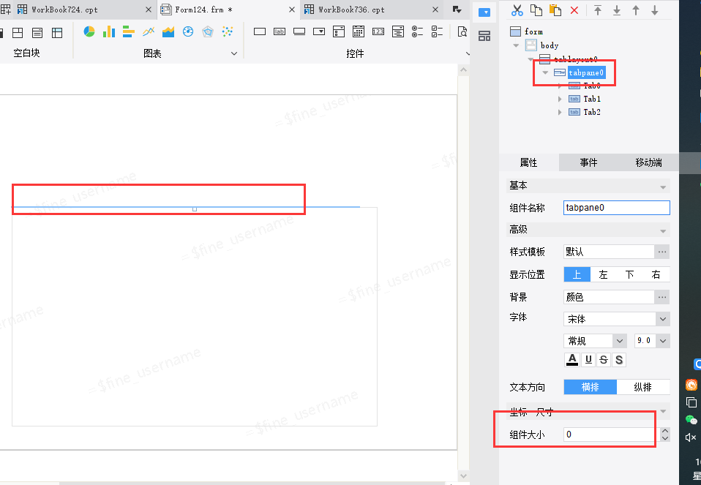This screenshot has width=701, height=485.
Task: Copy the selected component
Action: (536, 10)
